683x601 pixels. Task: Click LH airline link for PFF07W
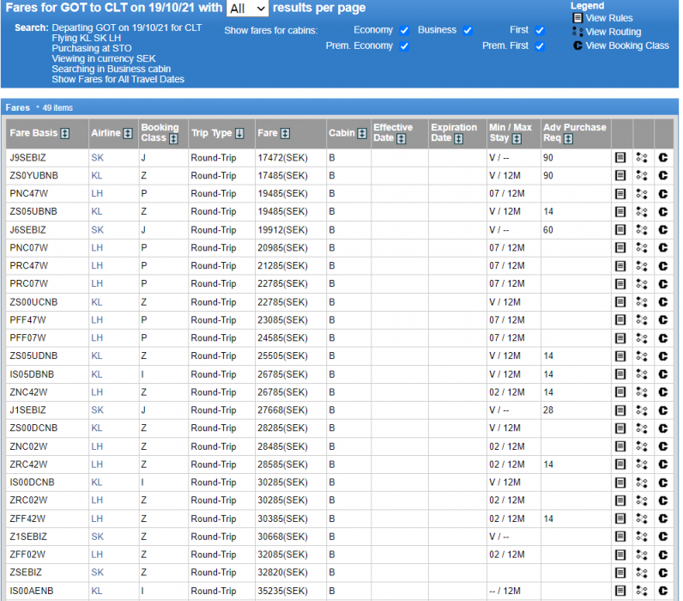[x=97, y=338]
